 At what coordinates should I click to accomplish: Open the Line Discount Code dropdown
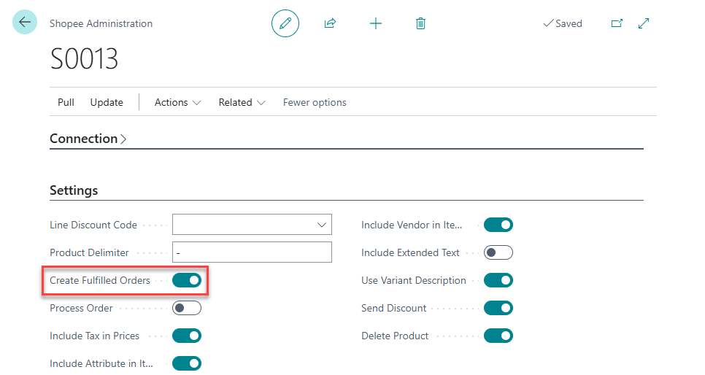[x=322, y=225]
